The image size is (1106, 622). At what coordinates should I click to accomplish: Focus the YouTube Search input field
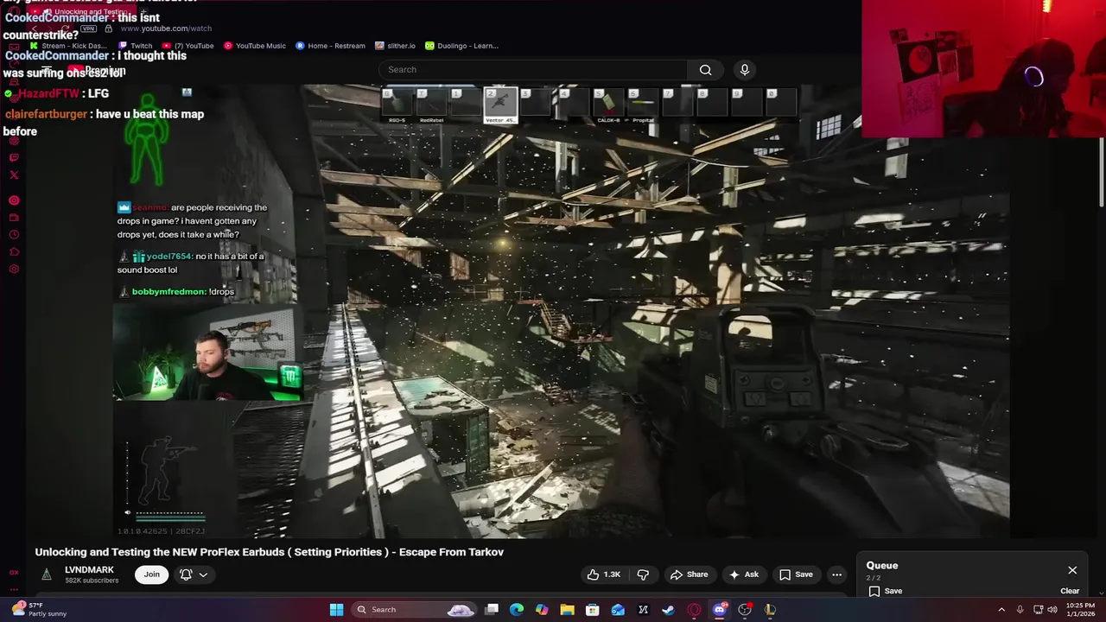coord(533,70)
